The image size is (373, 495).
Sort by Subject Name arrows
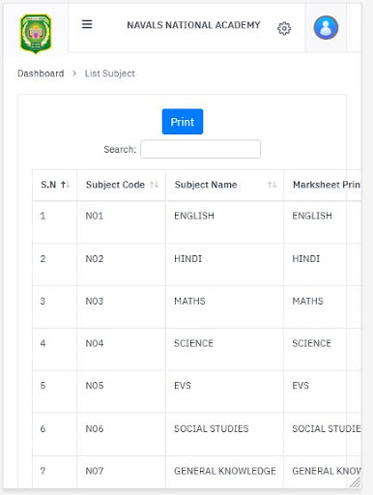click(273, 185)
